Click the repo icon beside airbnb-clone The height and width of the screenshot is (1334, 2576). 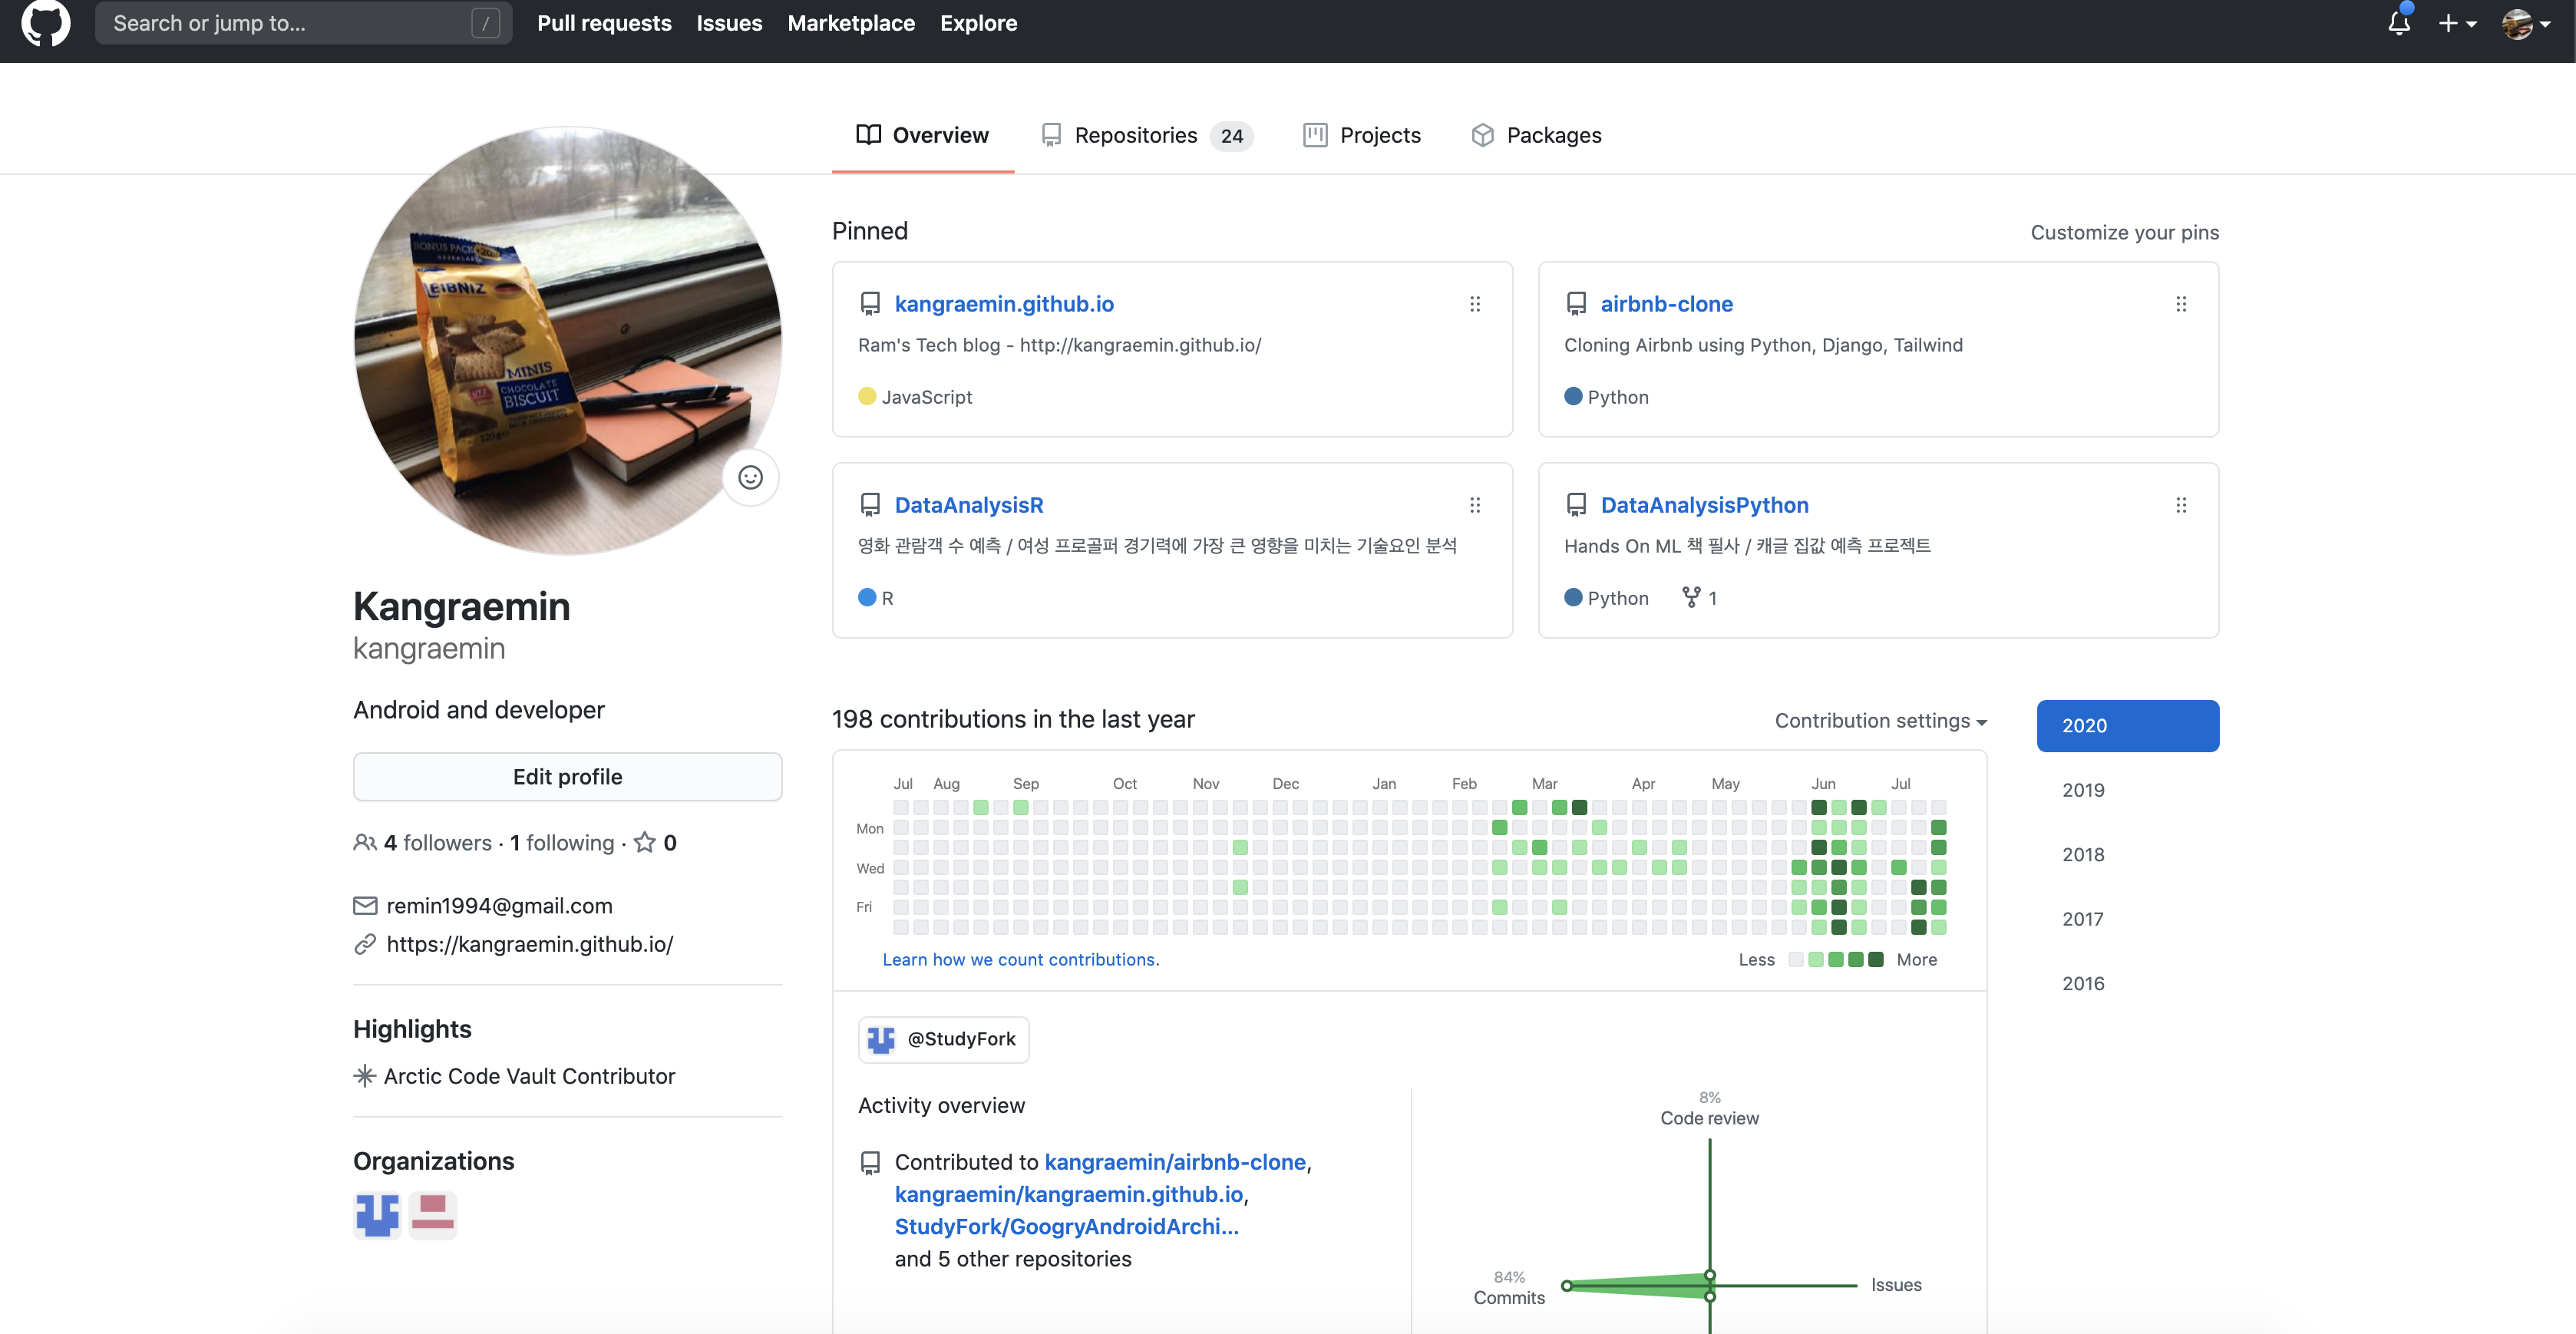click(x=1576, y=304)
